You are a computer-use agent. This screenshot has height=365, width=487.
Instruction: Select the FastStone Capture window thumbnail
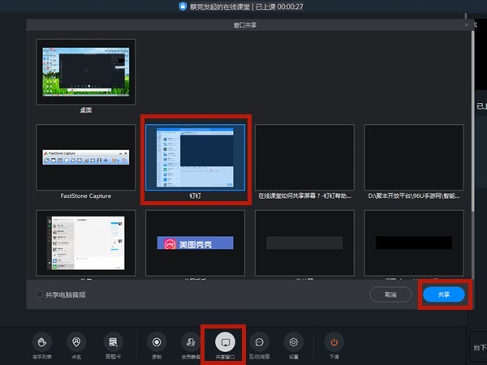(86, 157)
